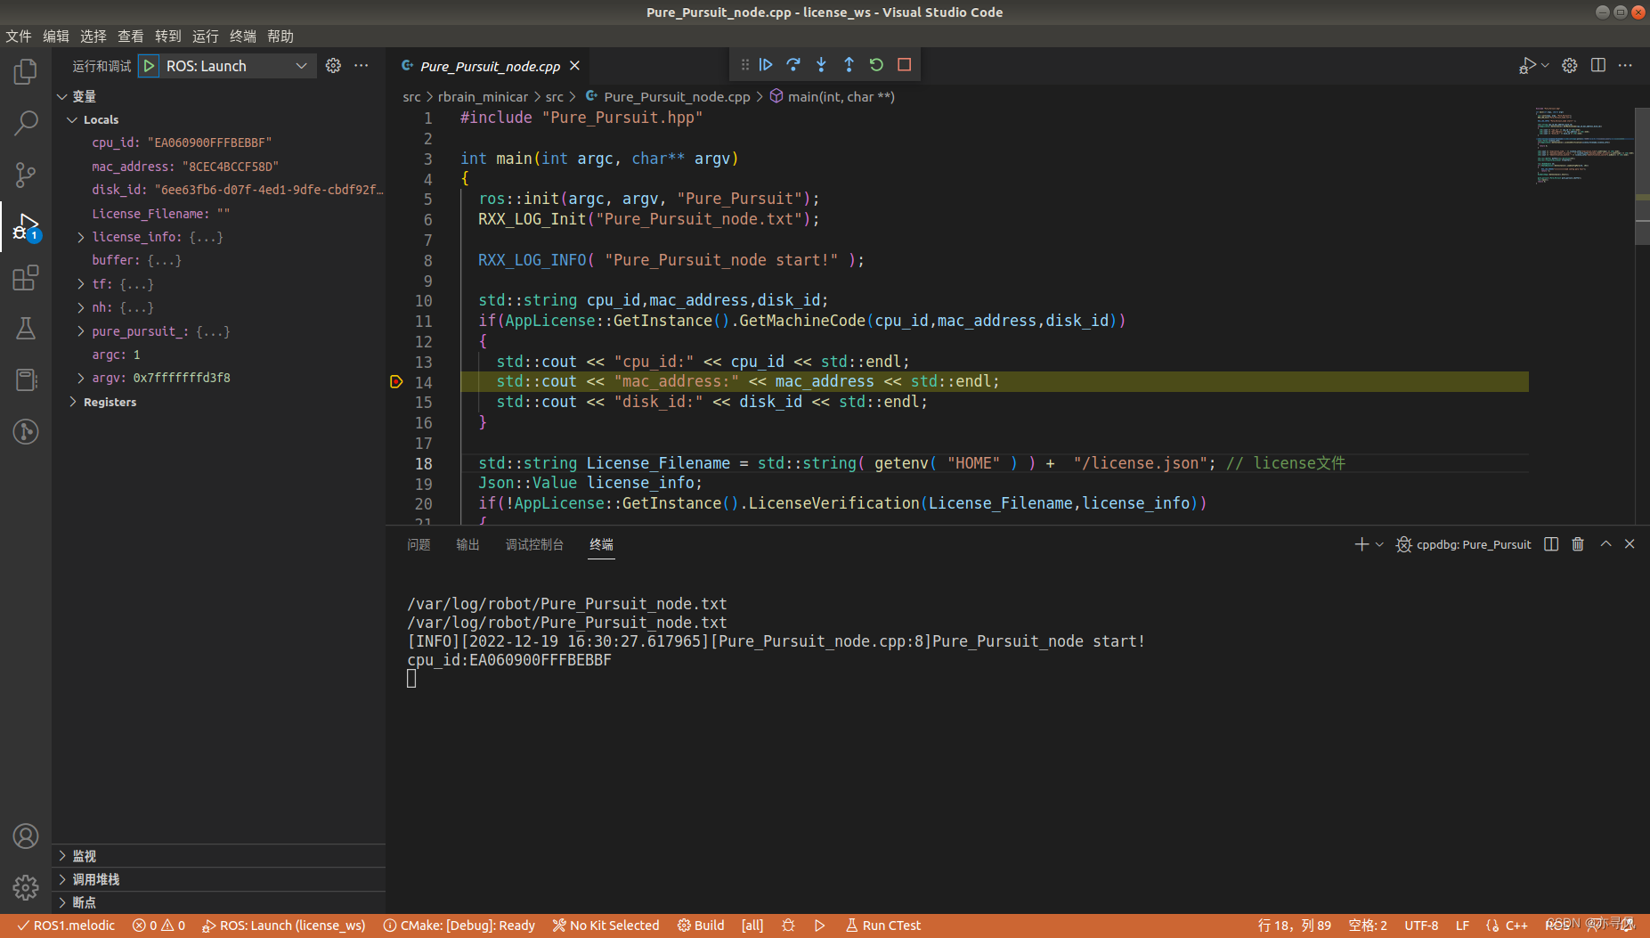This screenshot has width=1650, height=938.
Task: Click Build in the status bar
Action: point(701,925)
